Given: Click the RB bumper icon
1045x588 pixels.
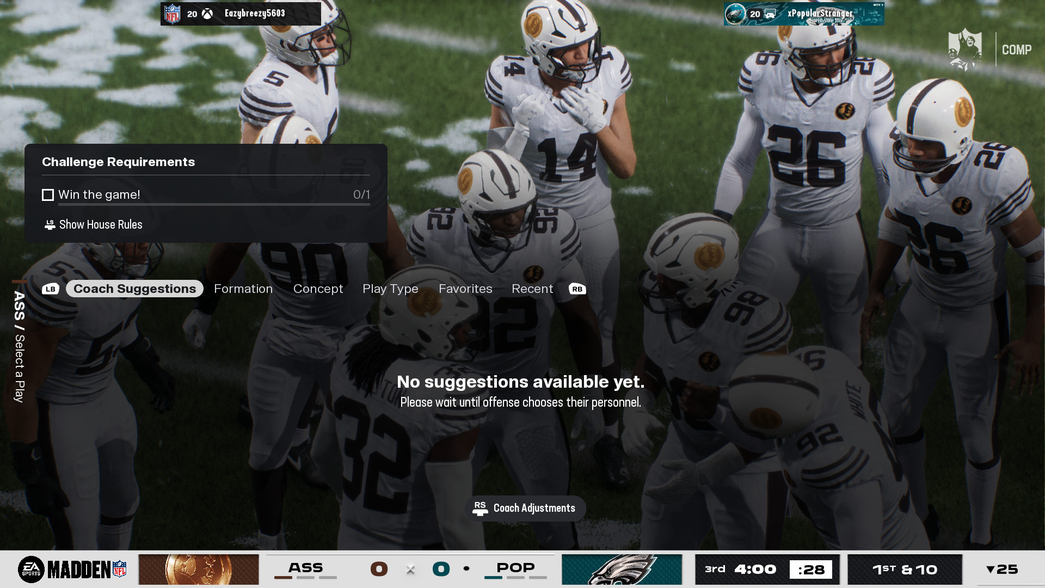Looking at the screenshot, I should click(x=577, y=289).
